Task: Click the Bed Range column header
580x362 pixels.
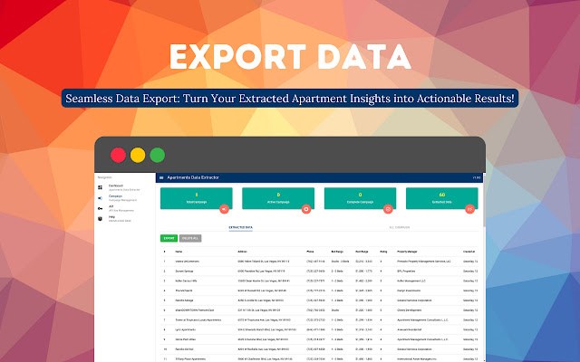Action: point(337,252)
